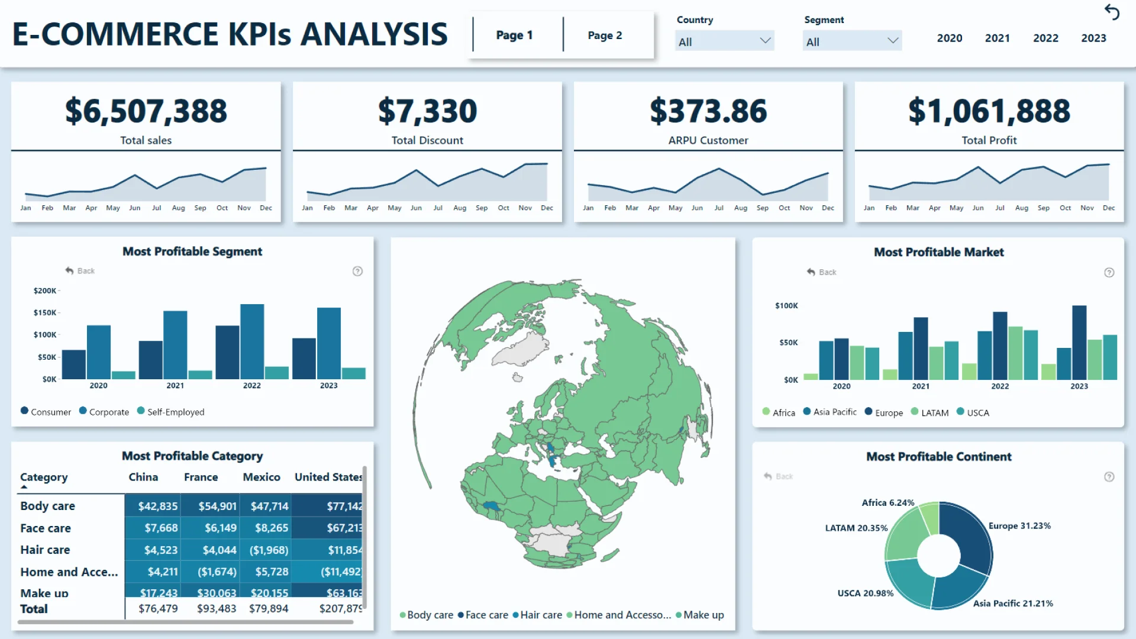Click ARPU Customer value $373.86
Viewport: 1136px width, 639px height.
tap(708, 111)
